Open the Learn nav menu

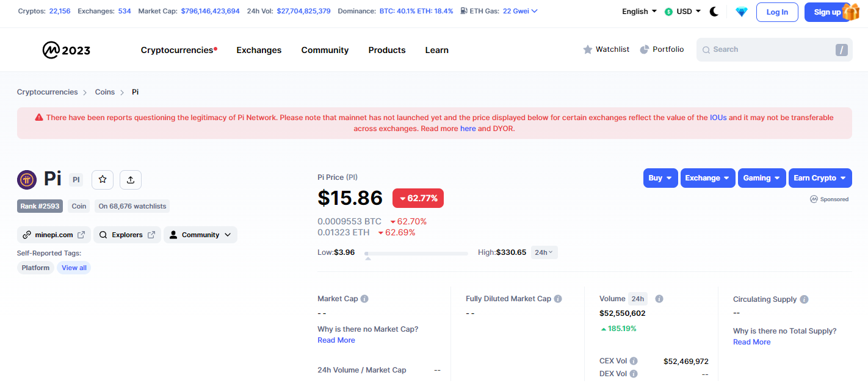coord(437,50)
